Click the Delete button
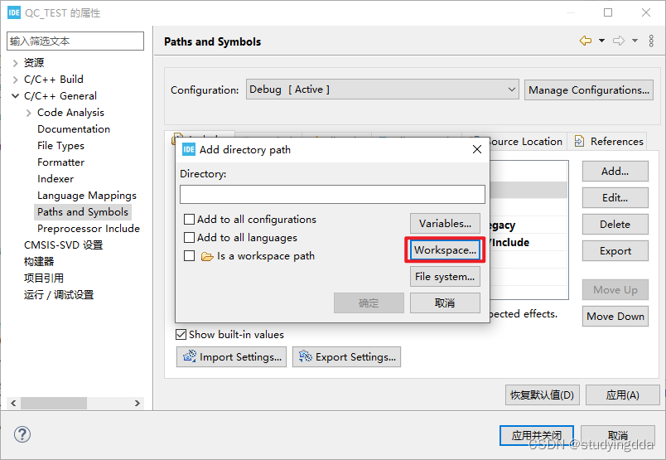The image size is (666, 460). tap(615, 225)
